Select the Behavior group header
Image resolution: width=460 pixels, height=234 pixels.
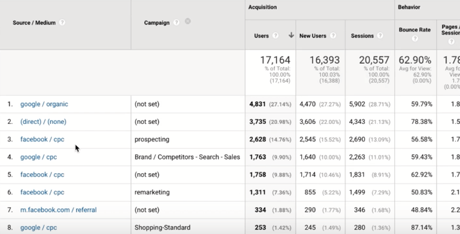[409, 7]
